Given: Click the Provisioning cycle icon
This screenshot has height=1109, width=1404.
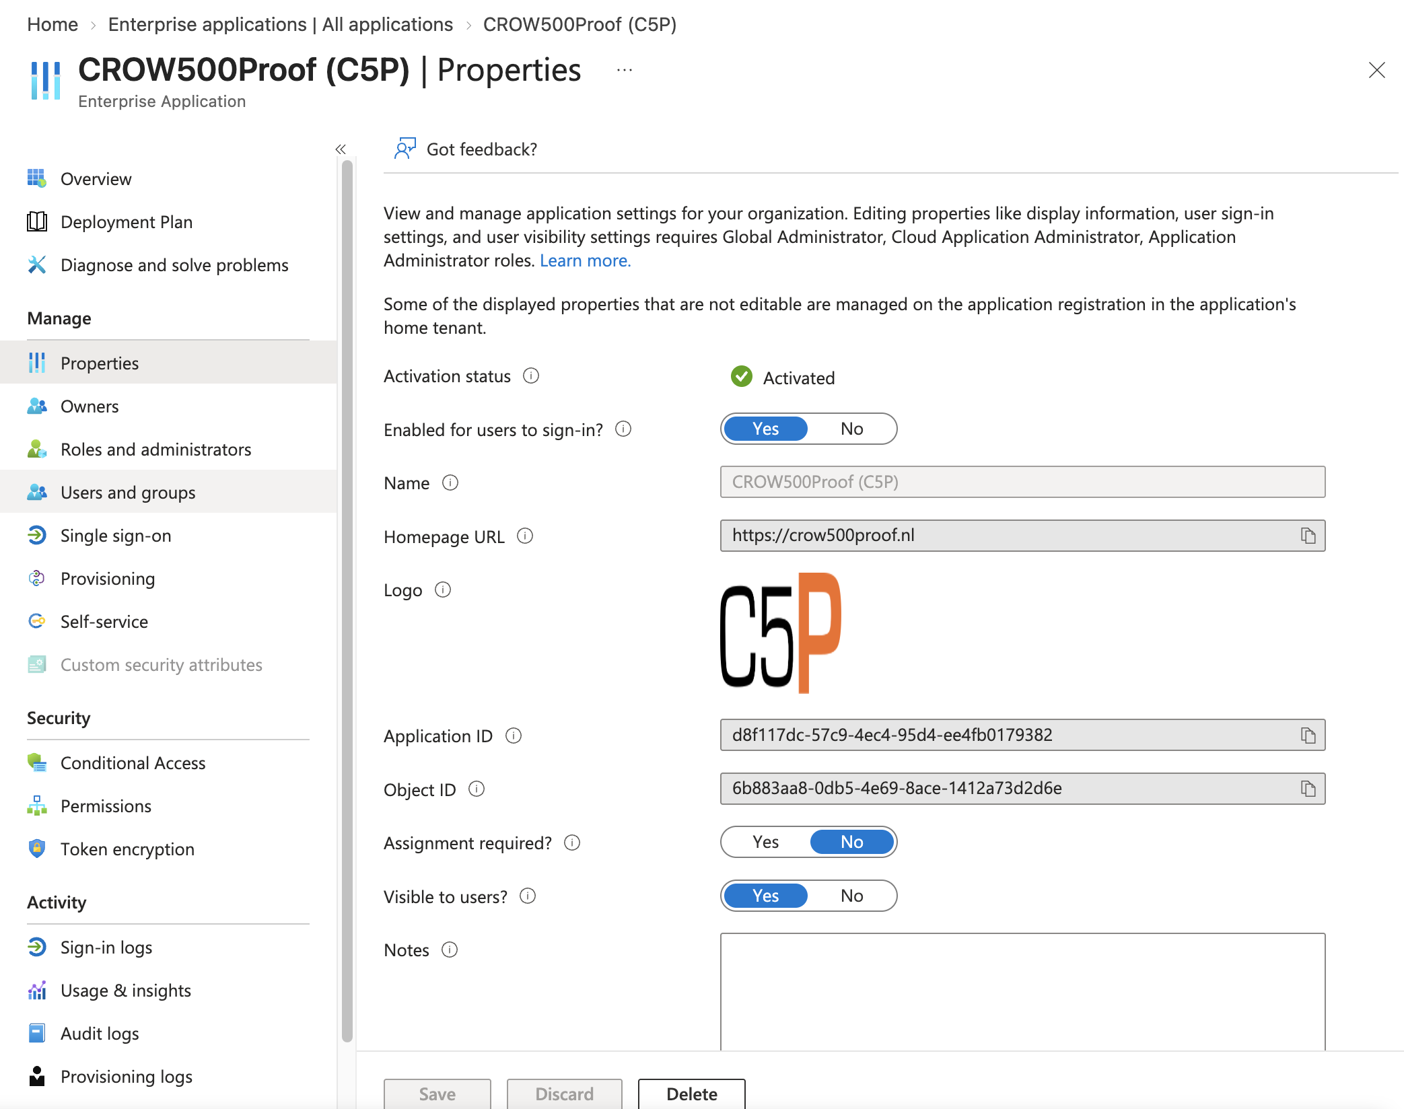Looking at the screenshot, I should coord(37,578).
